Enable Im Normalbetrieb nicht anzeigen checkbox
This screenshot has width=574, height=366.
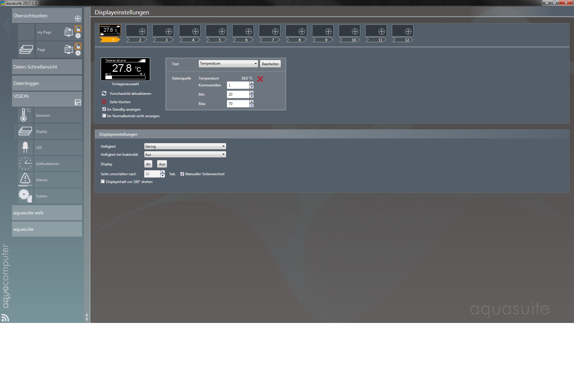tap(104, 116)
